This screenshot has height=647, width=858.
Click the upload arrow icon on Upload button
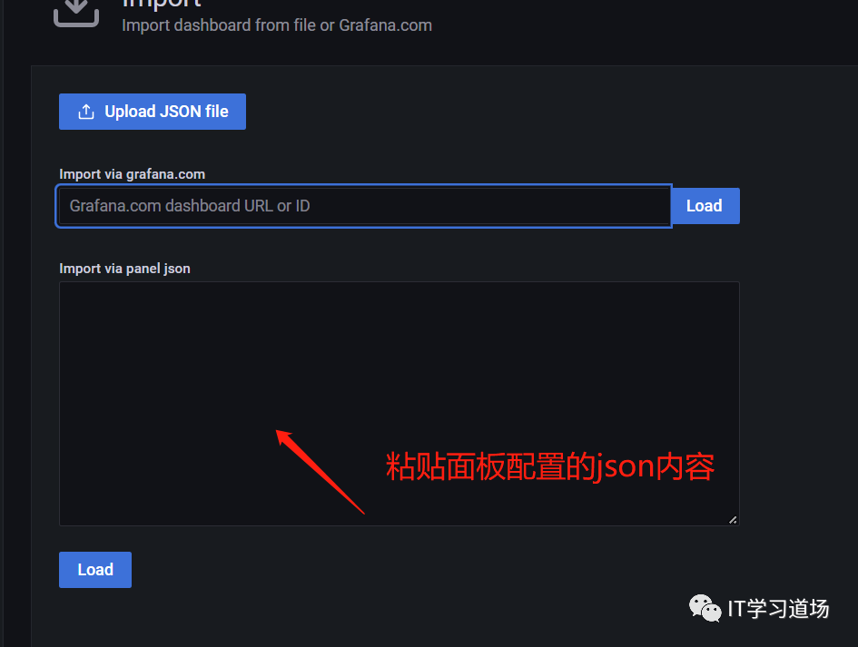(x=86, y=112)
